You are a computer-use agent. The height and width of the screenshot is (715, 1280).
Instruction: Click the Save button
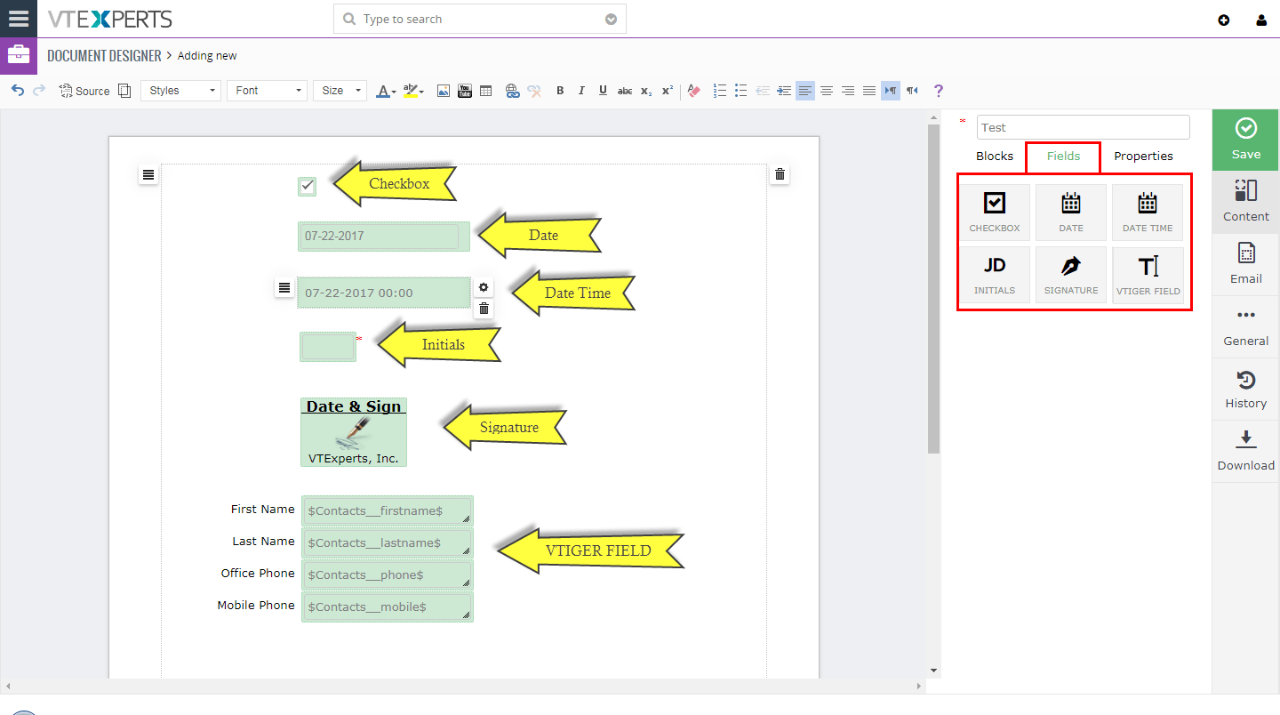[x=1244, y=140]
